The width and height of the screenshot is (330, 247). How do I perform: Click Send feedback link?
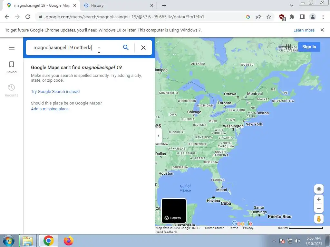[166, 232]
